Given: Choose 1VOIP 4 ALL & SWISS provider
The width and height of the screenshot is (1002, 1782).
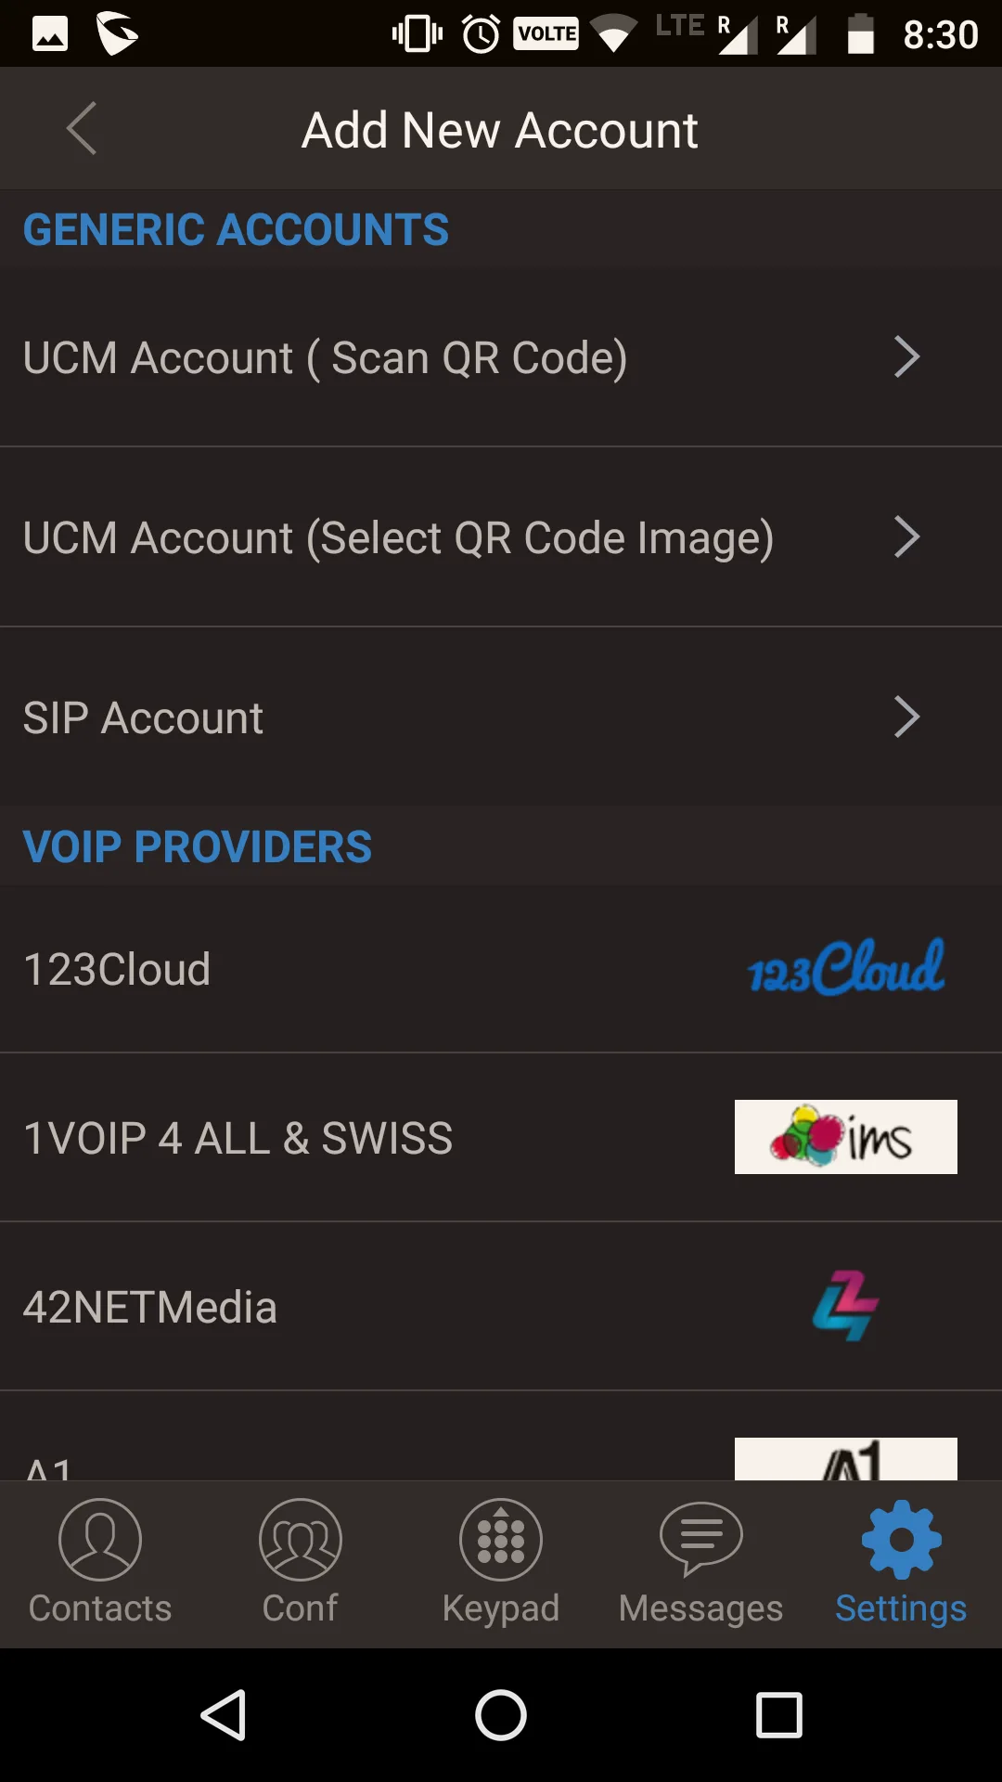Looking at the screenshot, I should click(x=238, y=1139).
